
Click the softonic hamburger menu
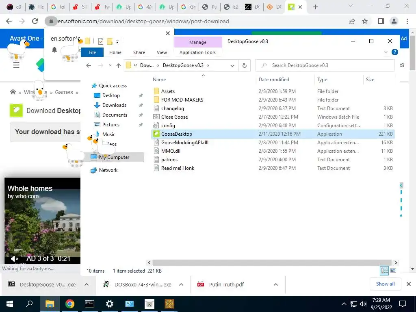(16, 65)
